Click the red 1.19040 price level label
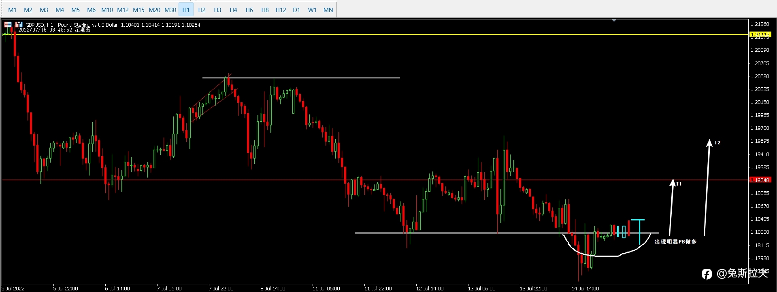This screenshot has width=777, height=292. 760,180
